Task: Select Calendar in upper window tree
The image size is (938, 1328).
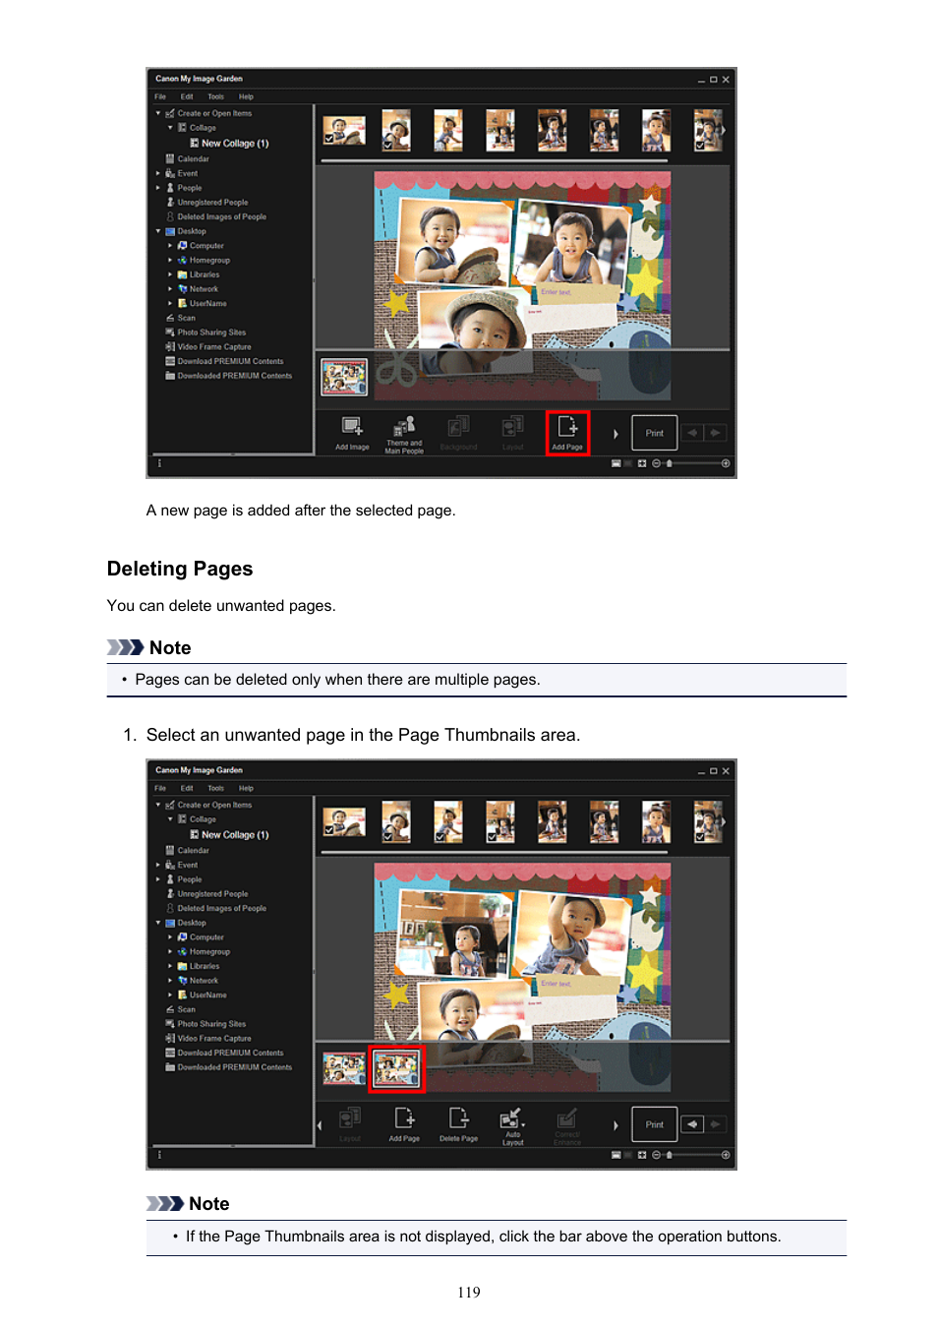Action: (187, 158)
